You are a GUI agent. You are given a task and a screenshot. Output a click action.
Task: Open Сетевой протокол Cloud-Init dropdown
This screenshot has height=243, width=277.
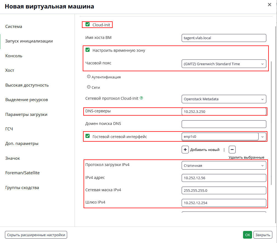point(224,99)
